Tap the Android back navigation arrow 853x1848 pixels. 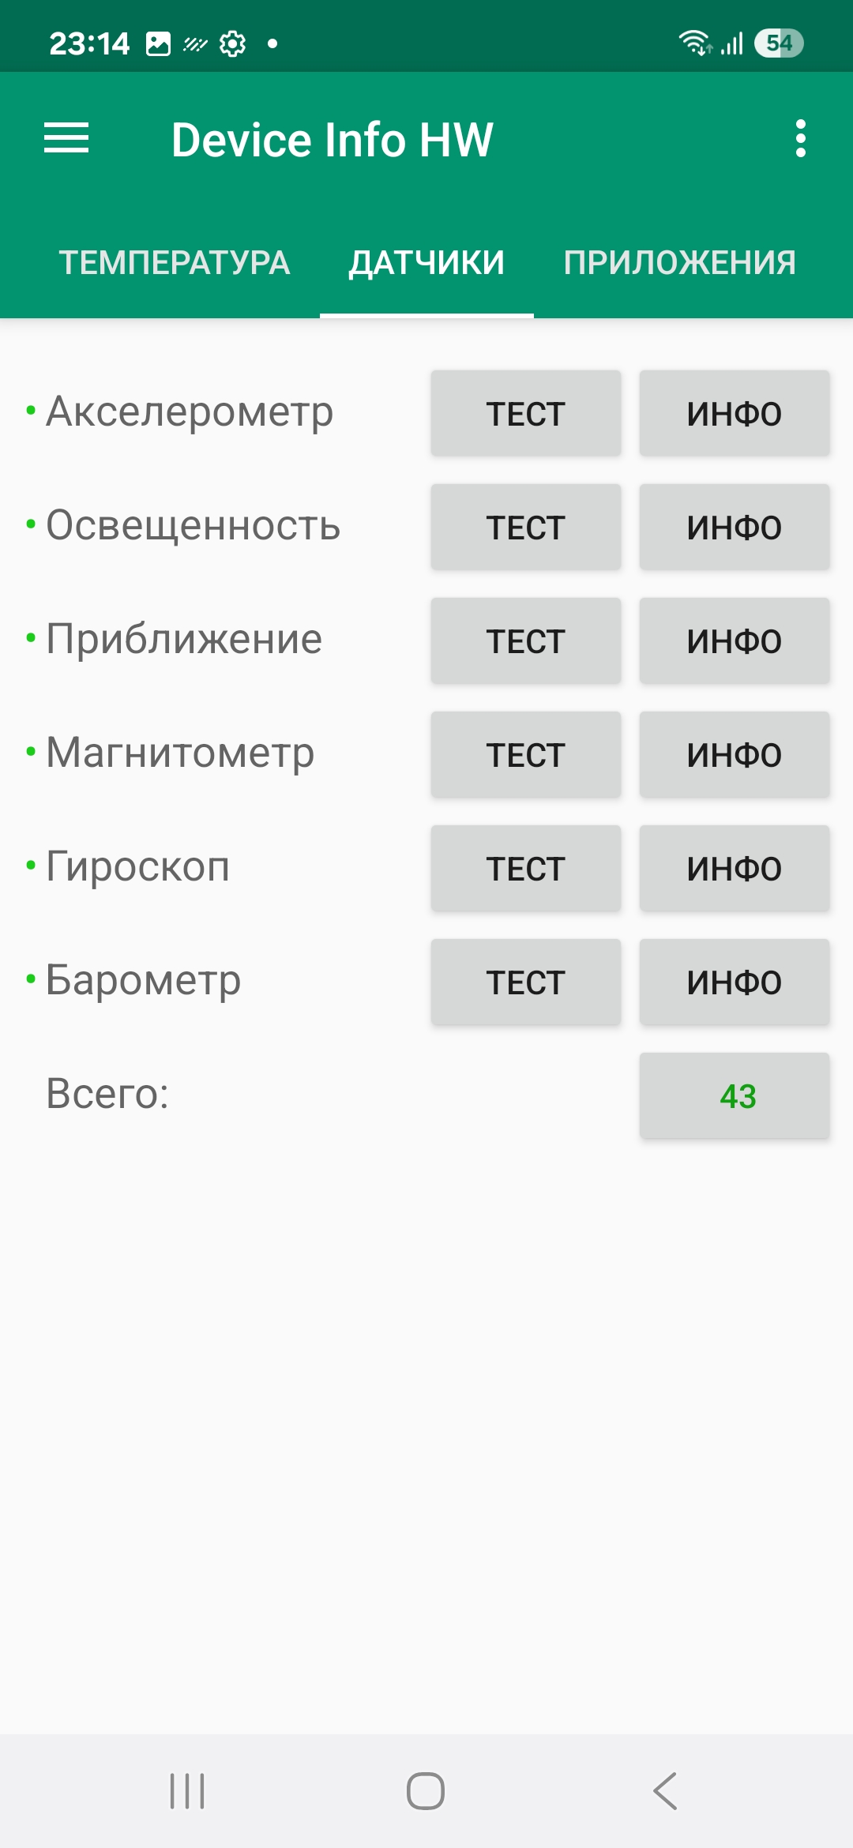click(665, 1790)
